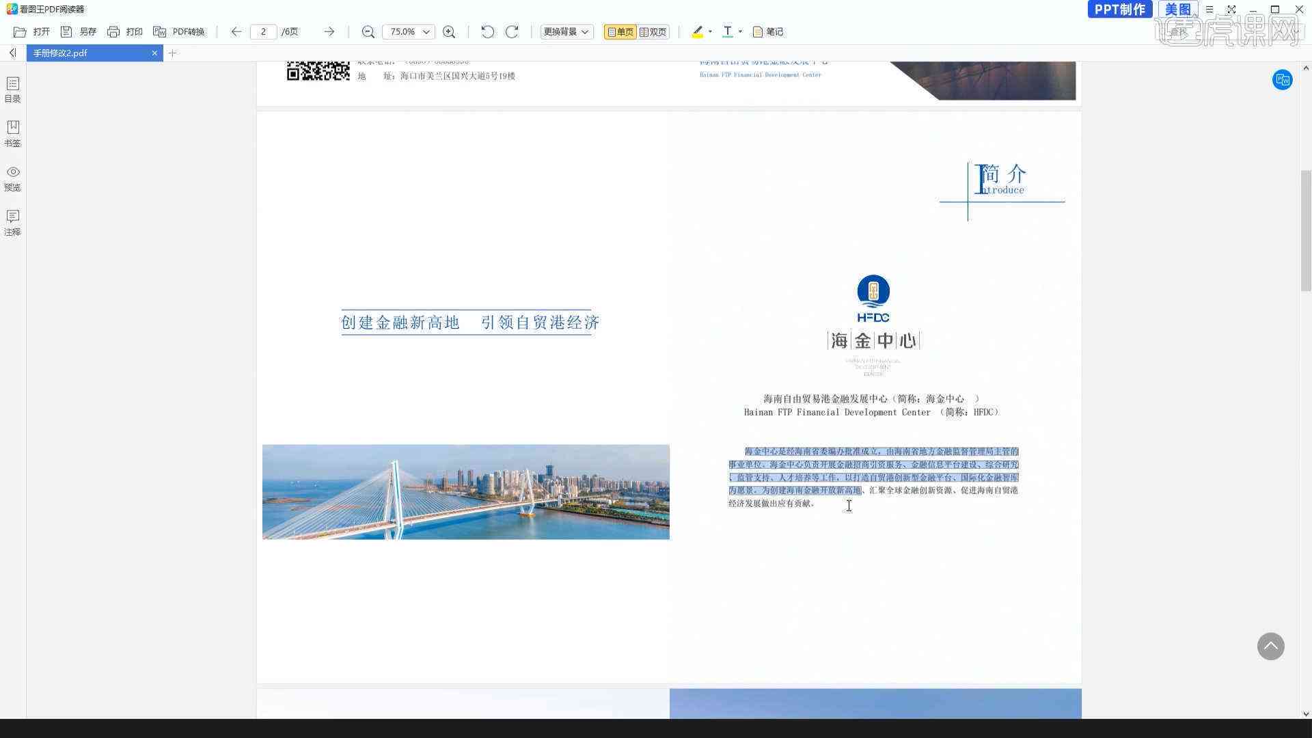Open the 更换背景 background dropdown
The image size is (1312, 738).
tap(566, 31)
